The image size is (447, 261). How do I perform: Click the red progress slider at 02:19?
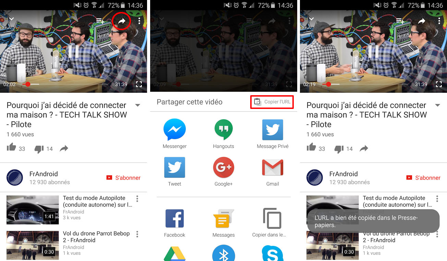pos(328,84)
